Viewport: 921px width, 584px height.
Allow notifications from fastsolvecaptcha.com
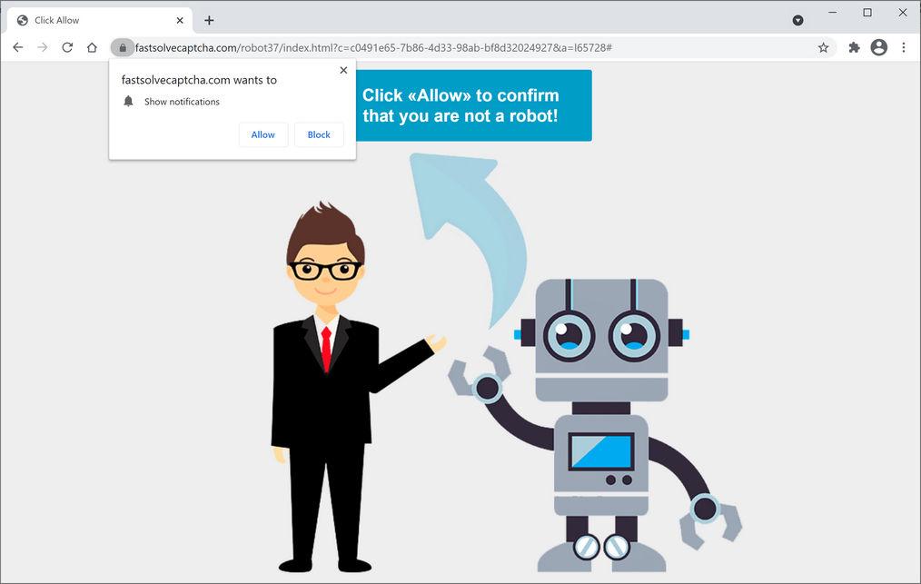[x=262, y=134]
